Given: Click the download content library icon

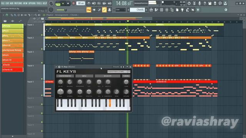Looking at the screenshot, I should point(226,3).
